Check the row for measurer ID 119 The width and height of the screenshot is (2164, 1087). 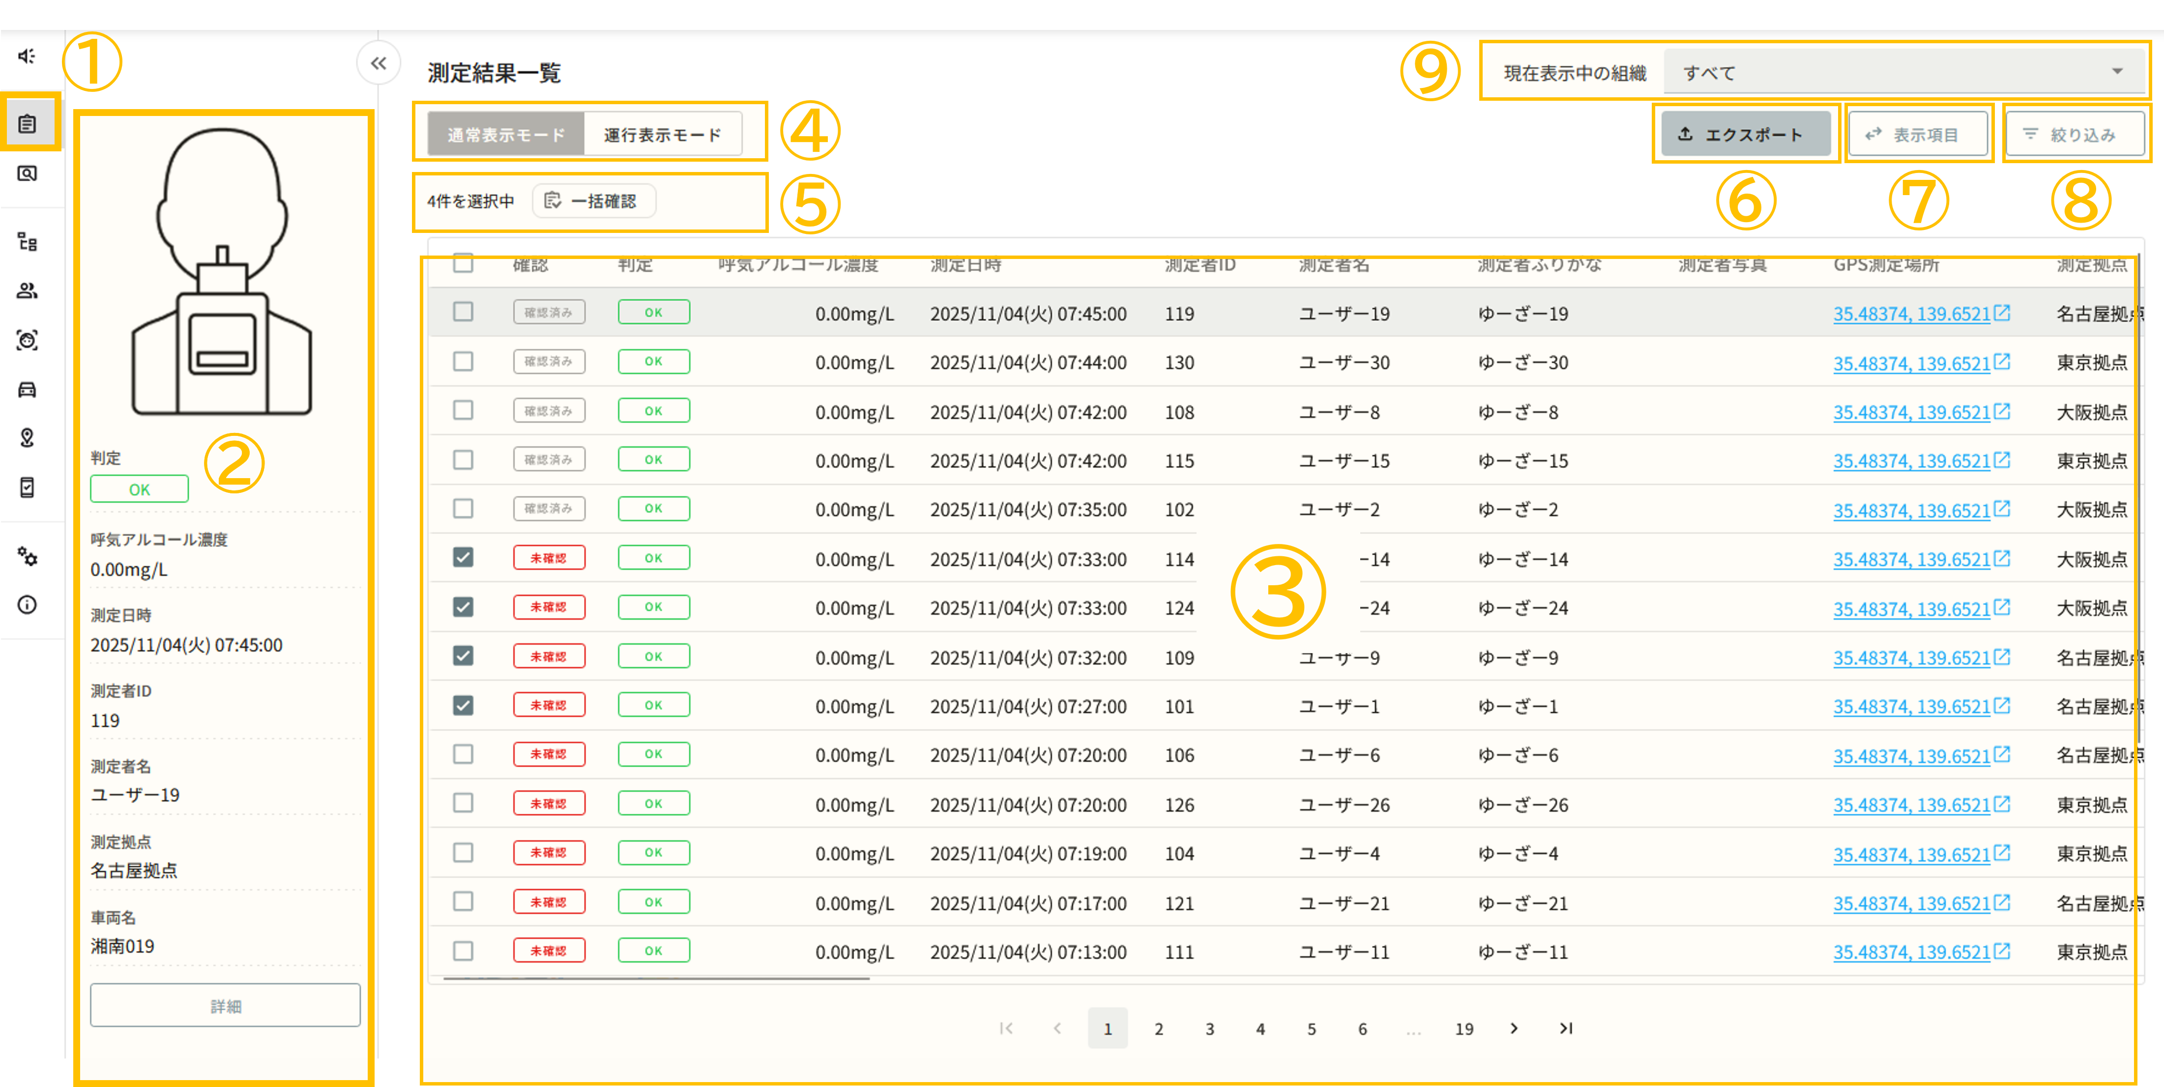point(463,313)
